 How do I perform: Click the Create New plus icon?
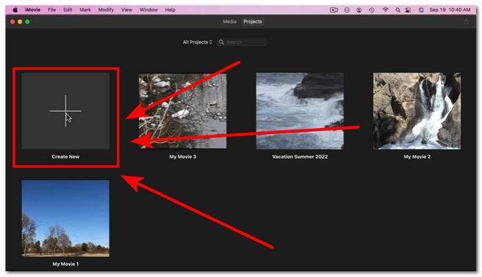point(65,111)
